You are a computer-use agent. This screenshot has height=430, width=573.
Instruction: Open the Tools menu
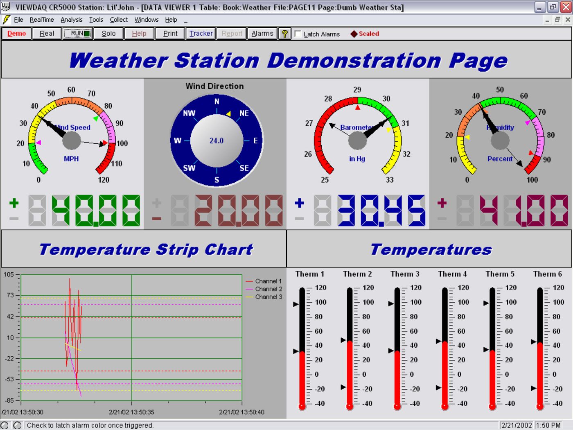click(96, 20)
